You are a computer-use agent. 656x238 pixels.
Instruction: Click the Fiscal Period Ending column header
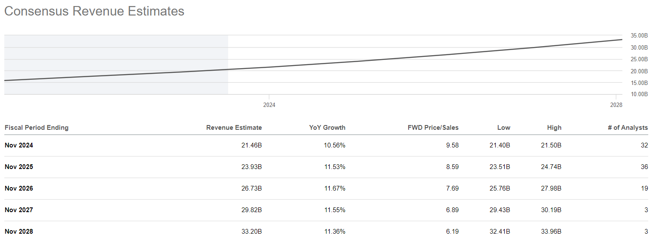coord(37,128)
